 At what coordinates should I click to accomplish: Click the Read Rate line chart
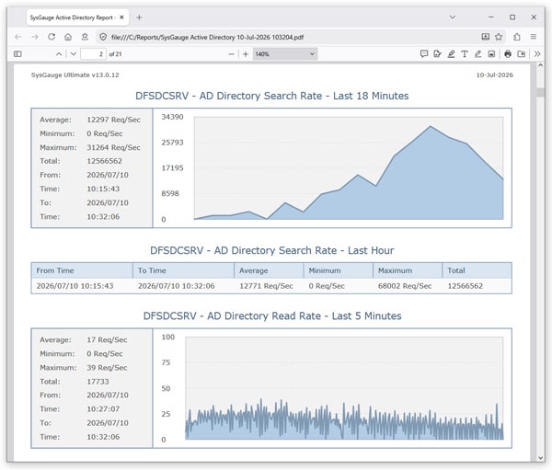coord(344,388)
